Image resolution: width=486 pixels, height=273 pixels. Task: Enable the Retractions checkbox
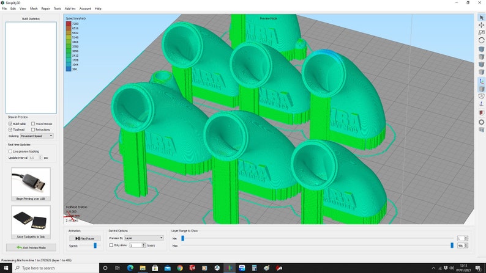(33, 129)
